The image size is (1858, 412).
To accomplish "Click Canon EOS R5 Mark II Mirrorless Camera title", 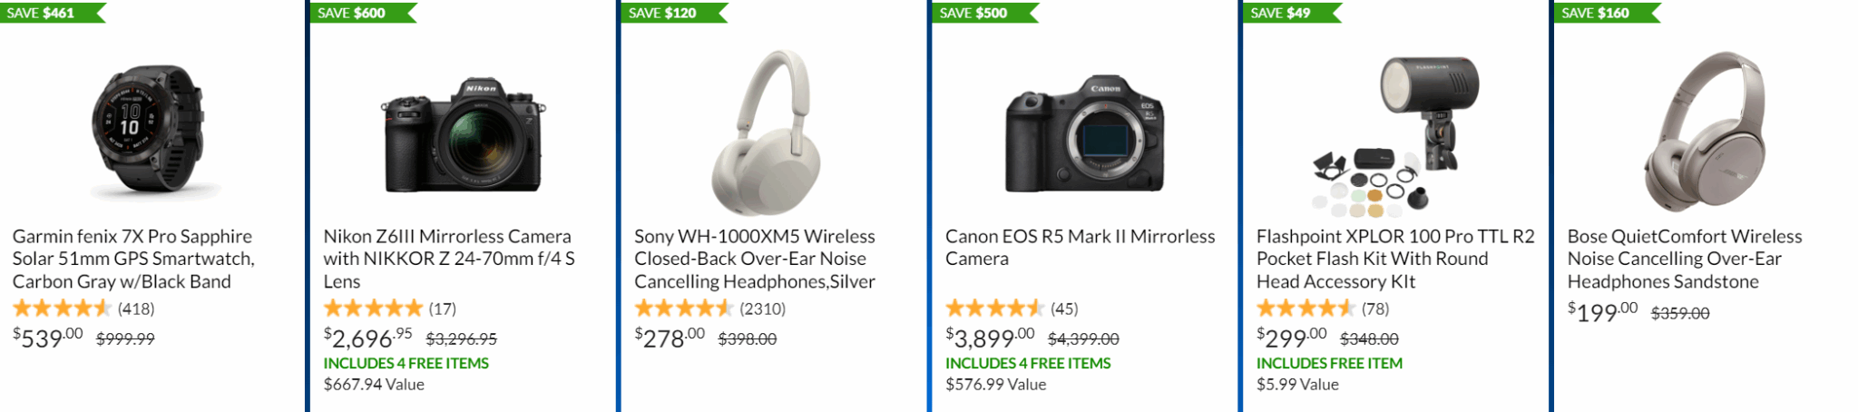I will tap(1080, 247).
